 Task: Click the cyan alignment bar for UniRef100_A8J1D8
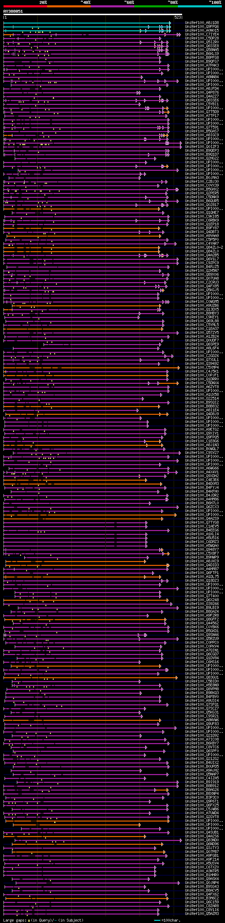click(x=87, y=23)
